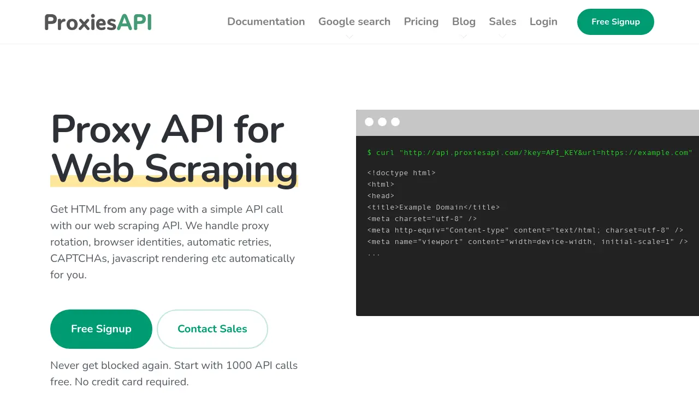699x393 pixels.
Task: Click the ProxiesAPI logo
Action: (x=98, y=22)
